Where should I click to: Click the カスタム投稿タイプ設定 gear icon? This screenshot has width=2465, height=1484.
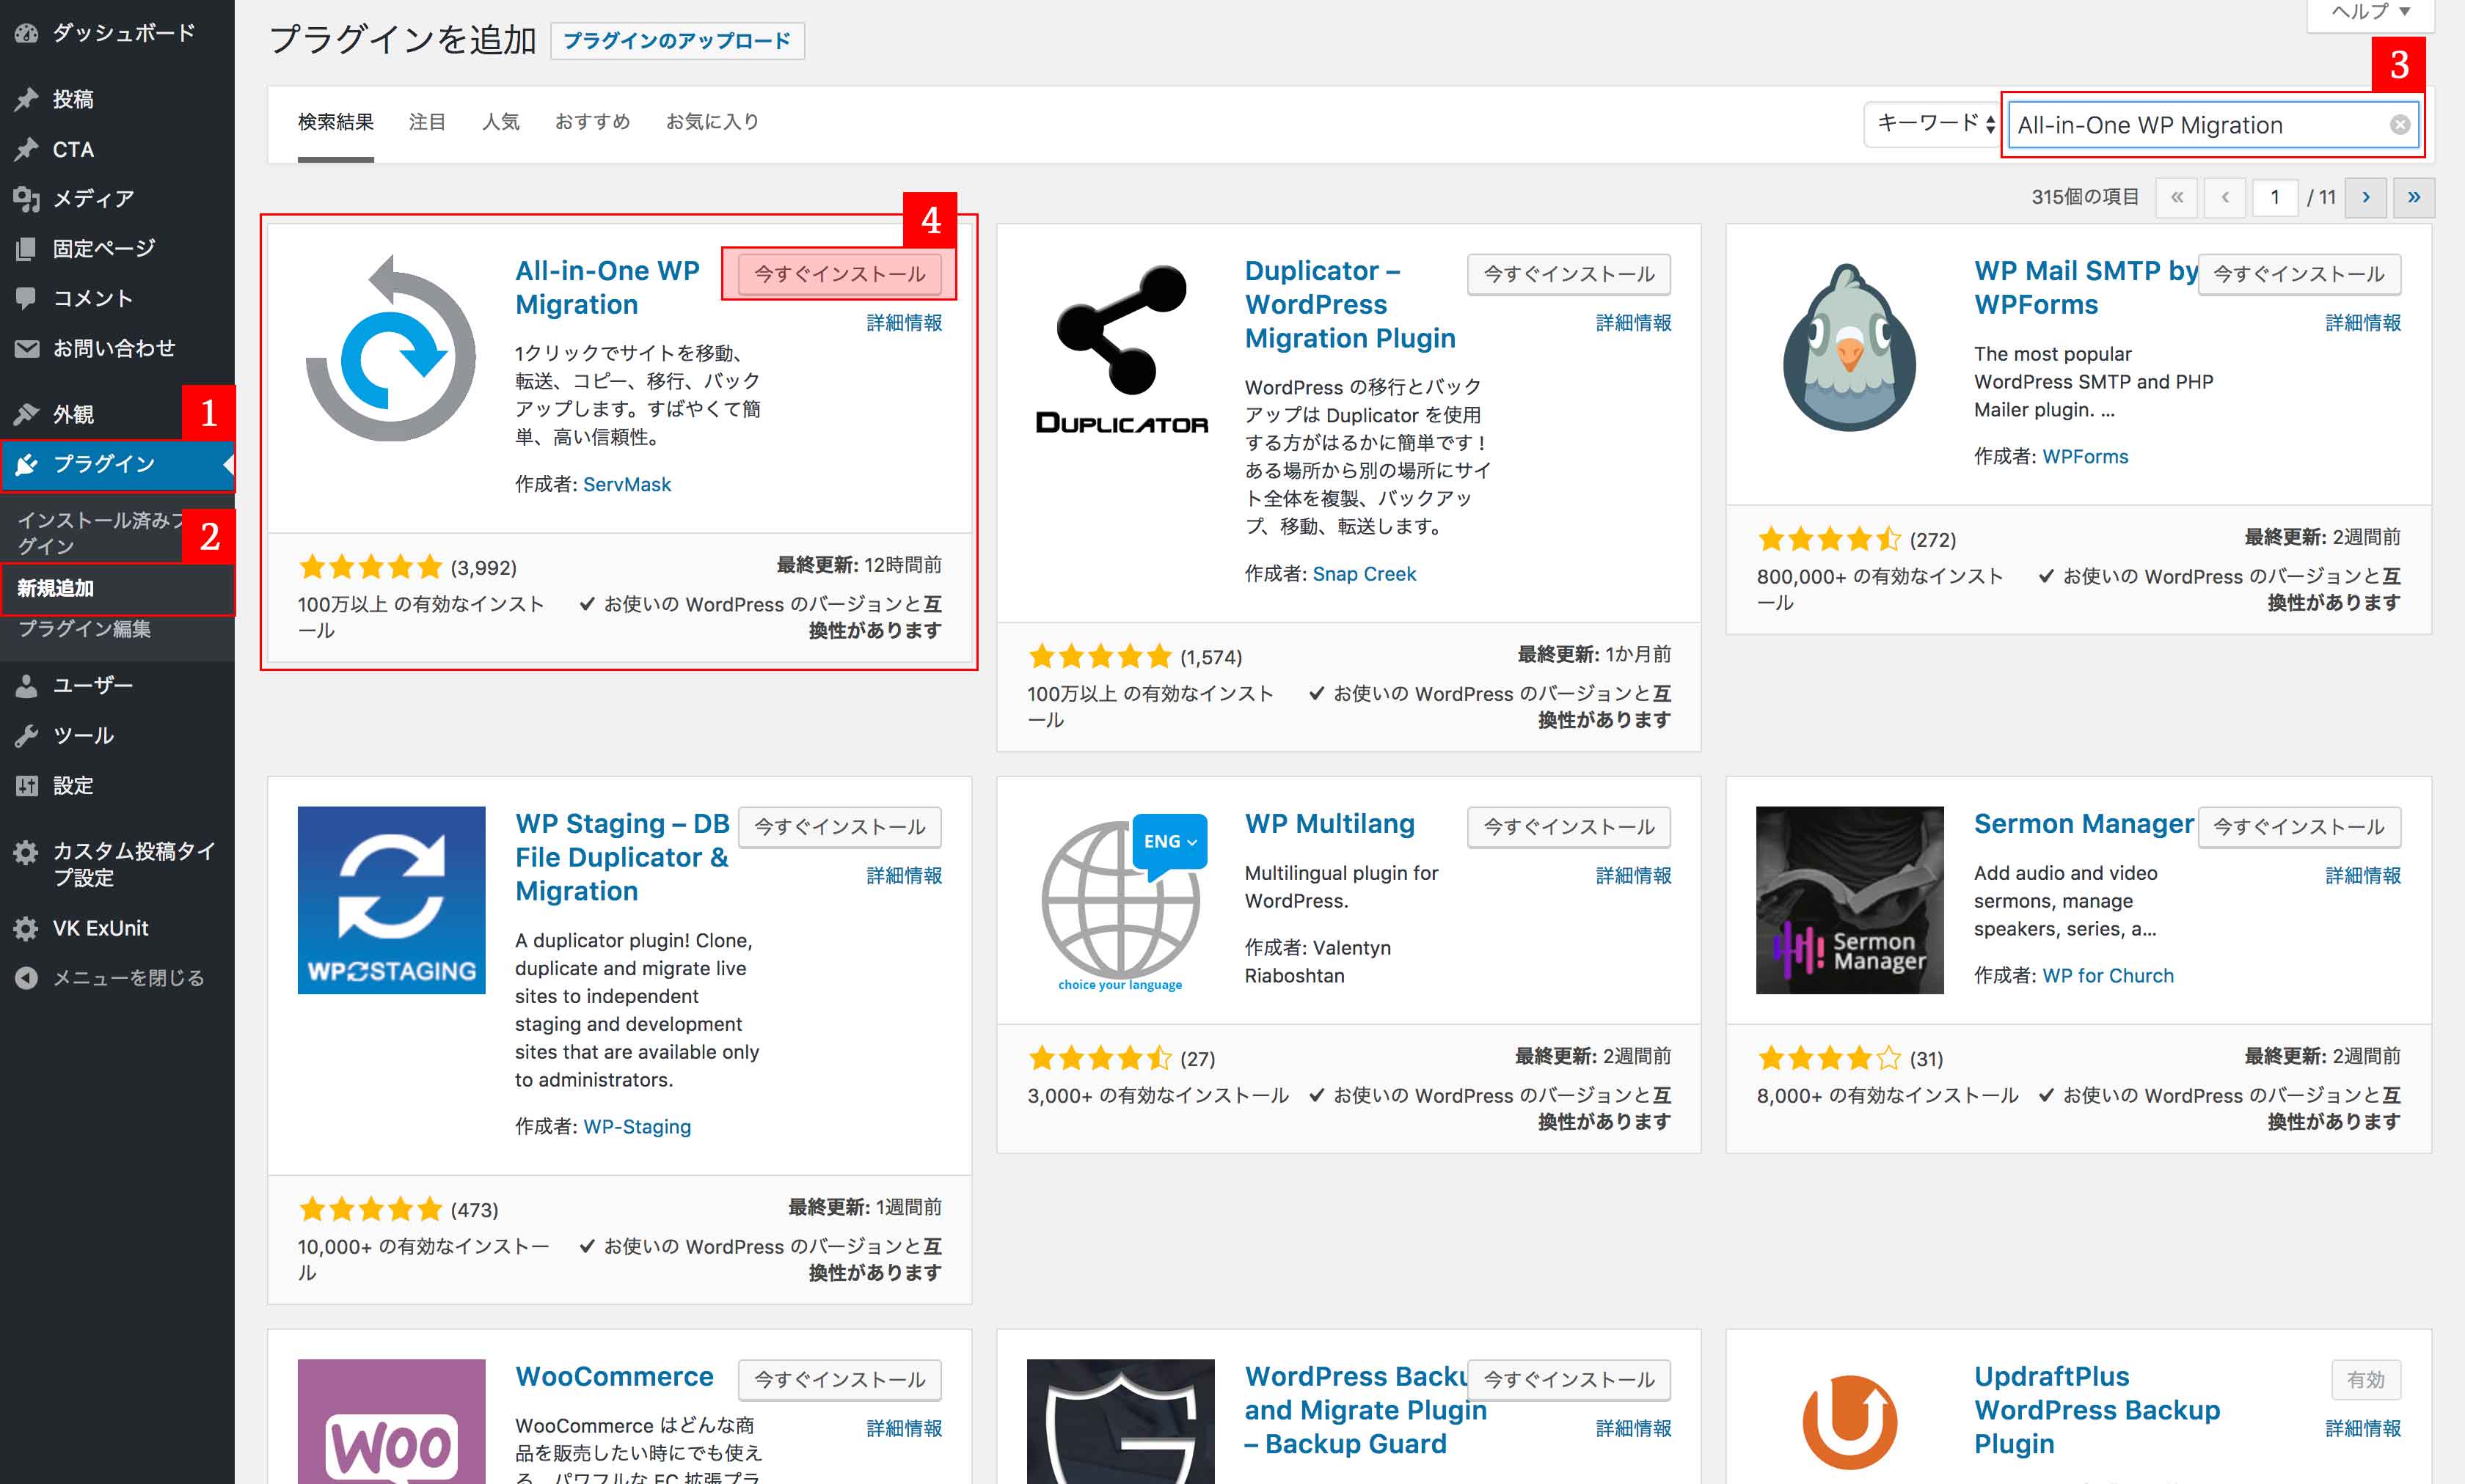pyautogui.click(x=26, y=852)
